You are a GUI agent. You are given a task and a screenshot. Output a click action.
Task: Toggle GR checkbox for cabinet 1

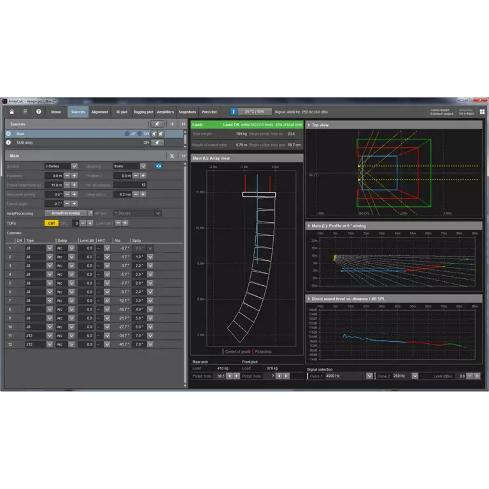[x=19, y=248]
